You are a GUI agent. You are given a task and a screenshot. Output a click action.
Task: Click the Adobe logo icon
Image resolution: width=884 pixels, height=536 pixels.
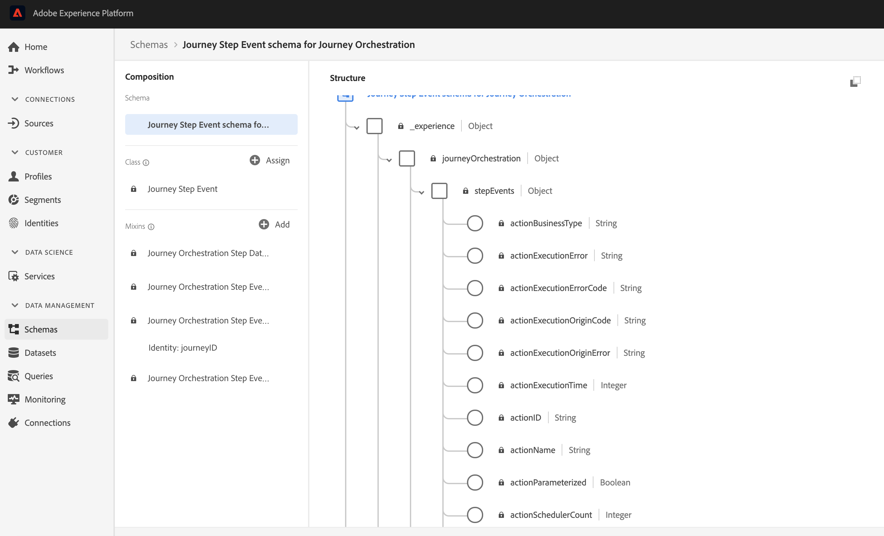(17, 13)
